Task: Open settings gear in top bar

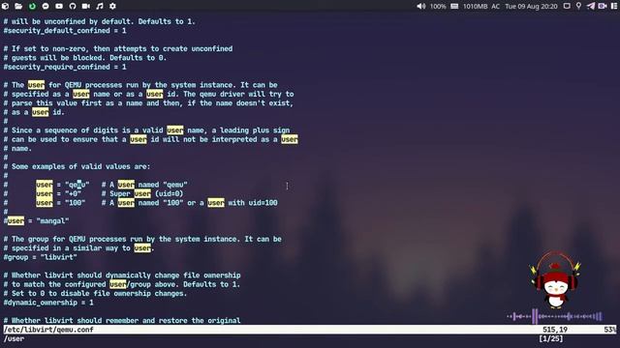Action: point(112,6)
